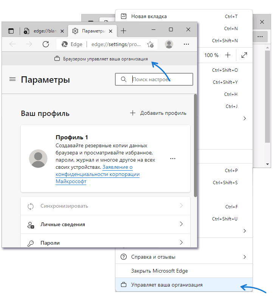Select menu item with Ctrl+N shortcut
The width and height of the screenshot is (273, 296).
pos(225,29)
